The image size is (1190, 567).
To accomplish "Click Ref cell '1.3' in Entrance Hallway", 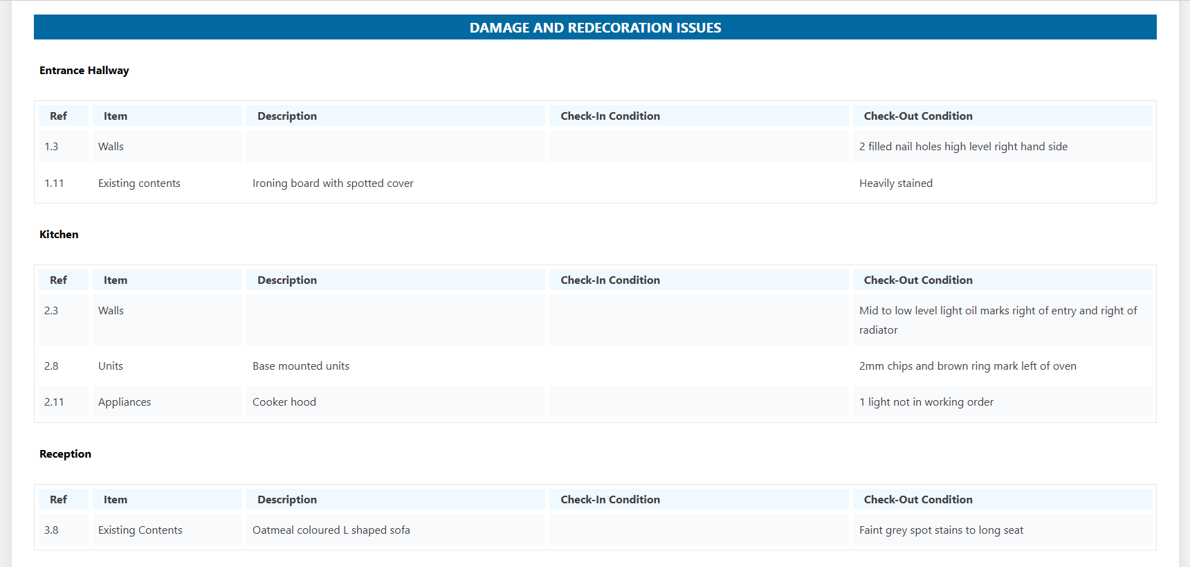I will 63,147.
